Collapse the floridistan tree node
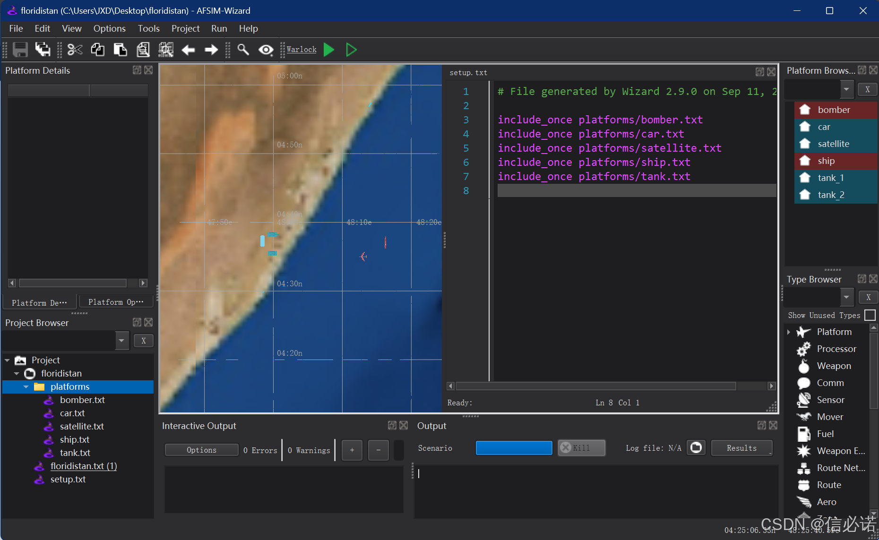 17,374
